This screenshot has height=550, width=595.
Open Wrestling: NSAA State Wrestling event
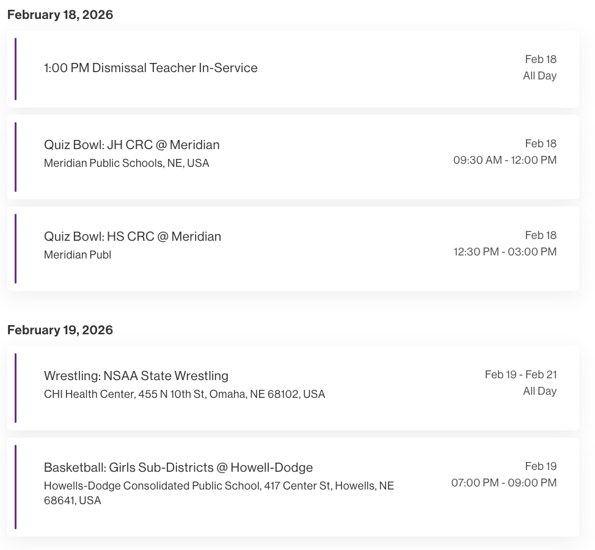coord(136,376)
